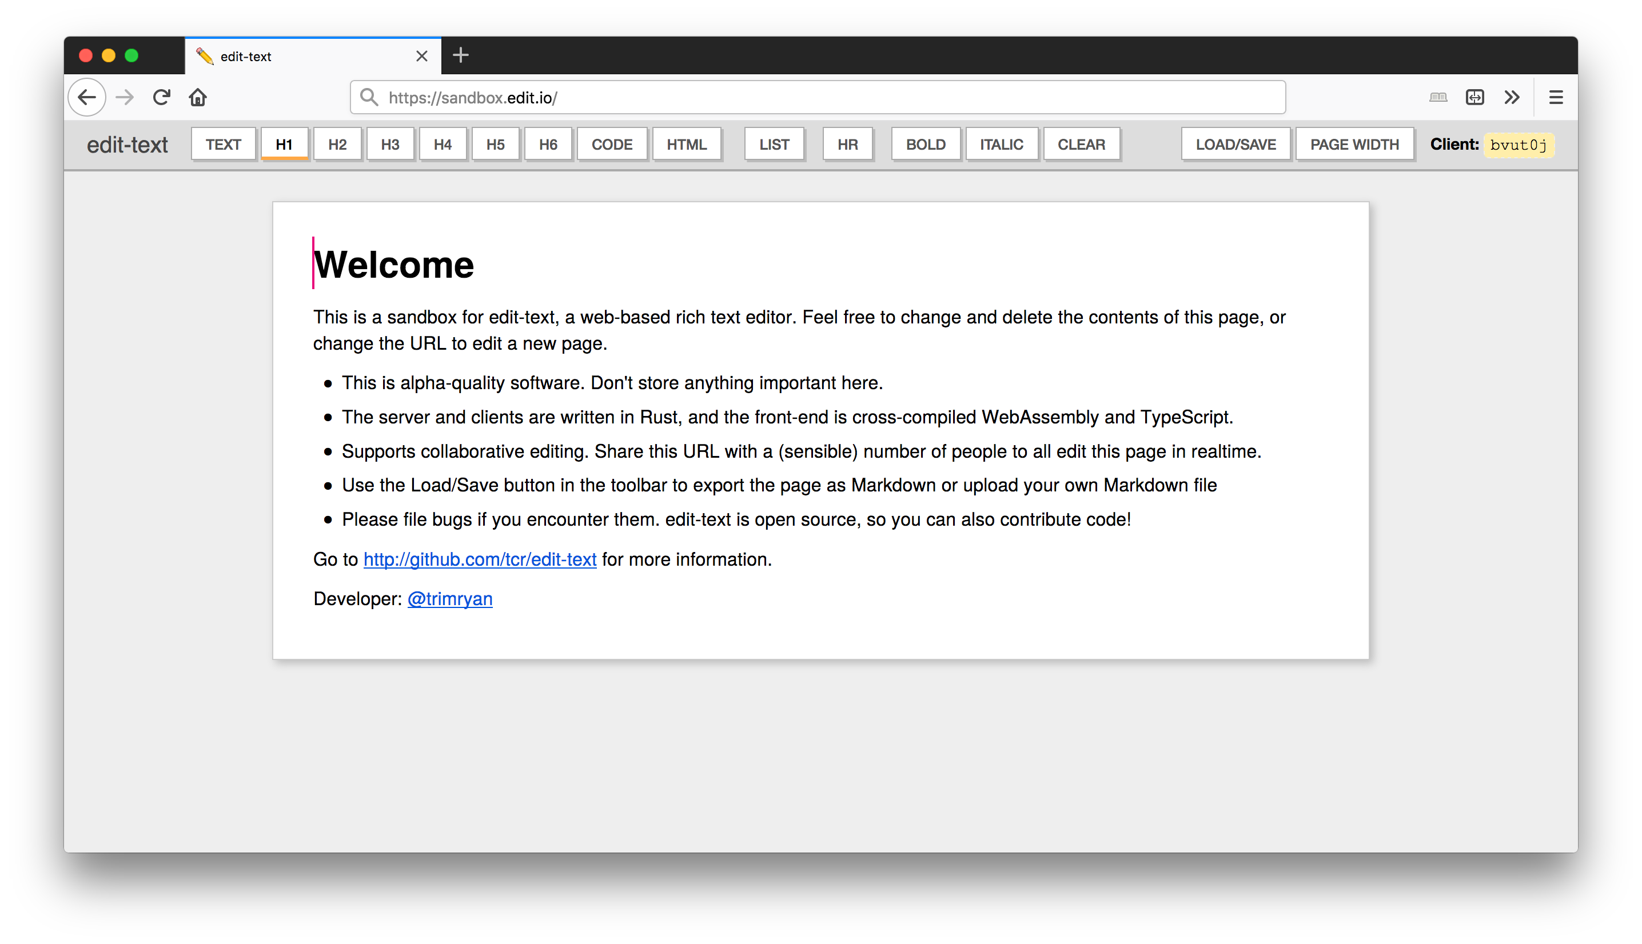This screenshot has height=944, width=1642.
Task: Insert a horizontal rule HR
Action: [x=847, y=143]
